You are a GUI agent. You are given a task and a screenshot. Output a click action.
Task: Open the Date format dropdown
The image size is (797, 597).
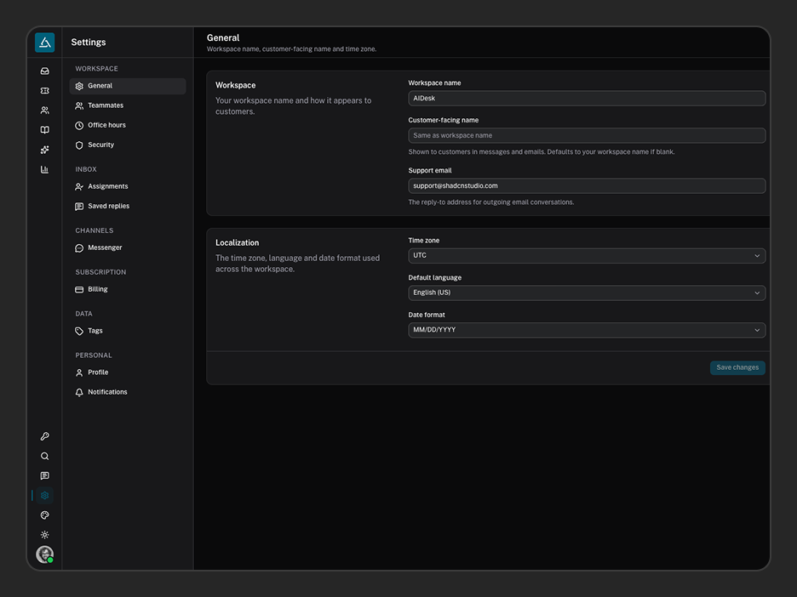[587, 330]
